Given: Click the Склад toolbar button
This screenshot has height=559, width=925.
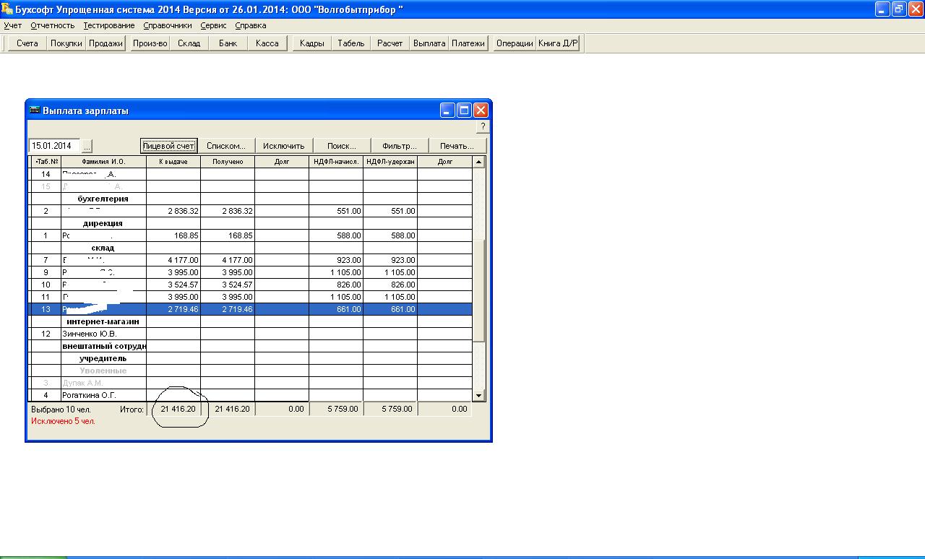Looking at the screenshot, I should point(189,43).
